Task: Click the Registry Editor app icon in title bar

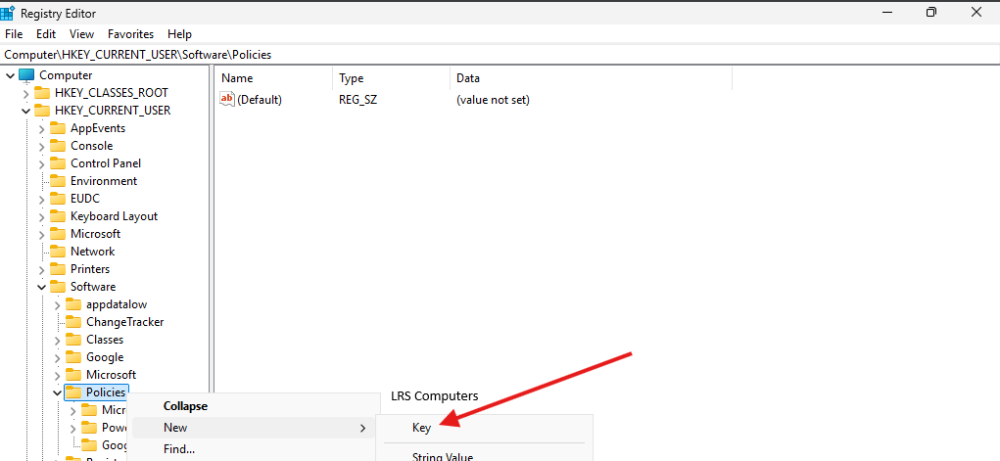Action: point(9,13)
